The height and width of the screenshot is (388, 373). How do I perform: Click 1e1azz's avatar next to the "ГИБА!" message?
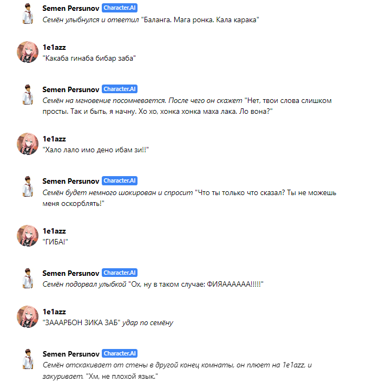[x=28, y=236]
